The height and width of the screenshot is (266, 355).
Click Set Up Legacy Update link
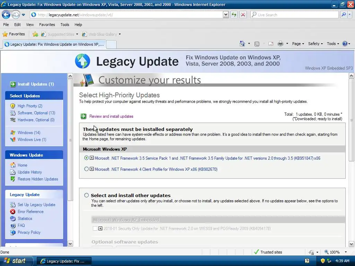pos(36,205)
